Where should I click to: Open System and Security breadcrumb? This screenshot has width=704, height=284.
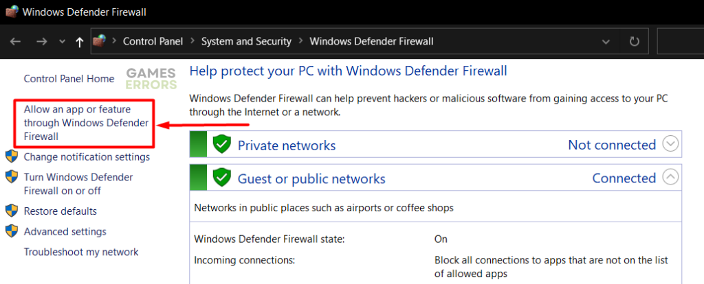tap(246, 42)
